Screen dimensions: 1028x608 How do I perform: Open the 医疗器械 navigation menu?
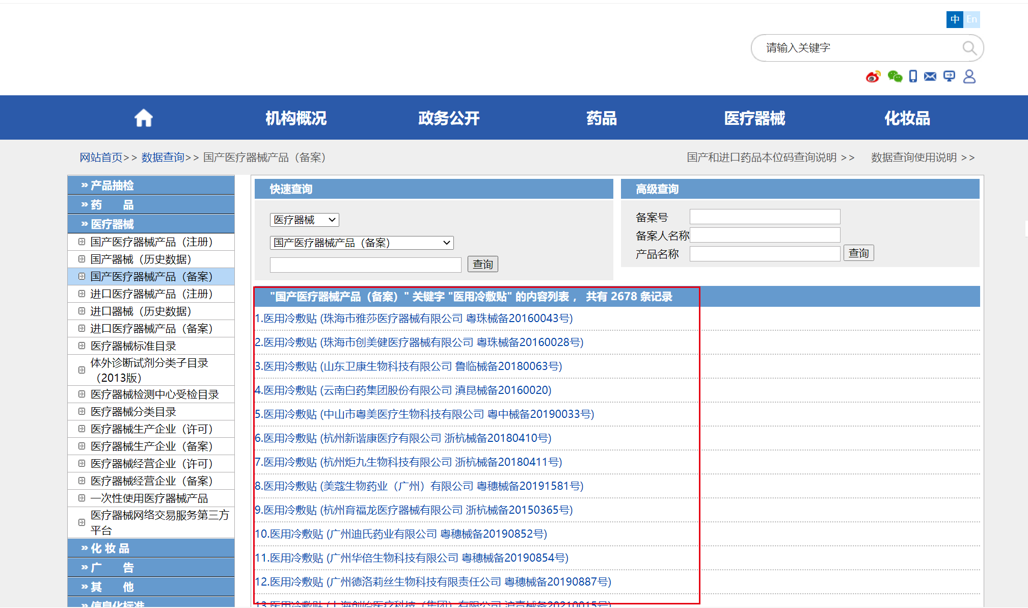tap(754, 118)
